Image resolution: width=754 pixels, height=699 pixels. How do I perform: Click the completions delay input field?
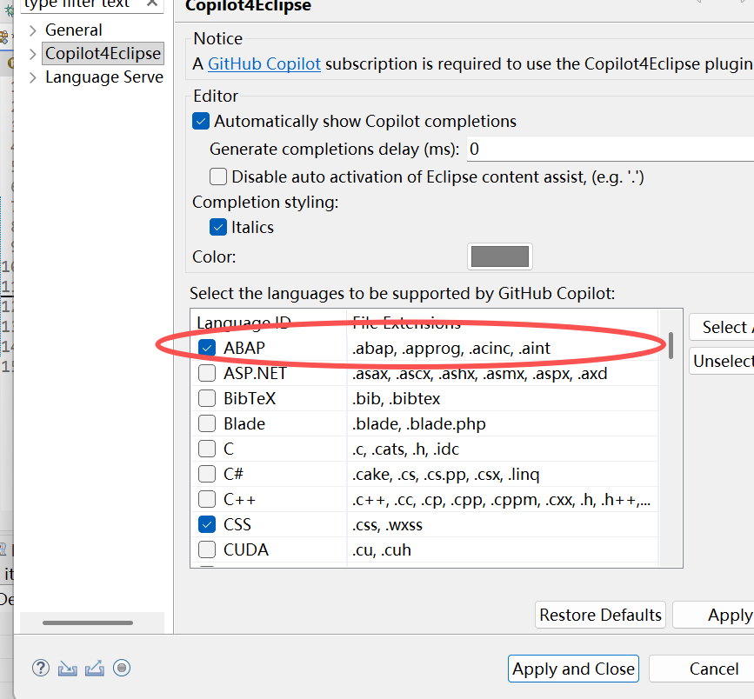pyautogui.click(x=609, y=149)
